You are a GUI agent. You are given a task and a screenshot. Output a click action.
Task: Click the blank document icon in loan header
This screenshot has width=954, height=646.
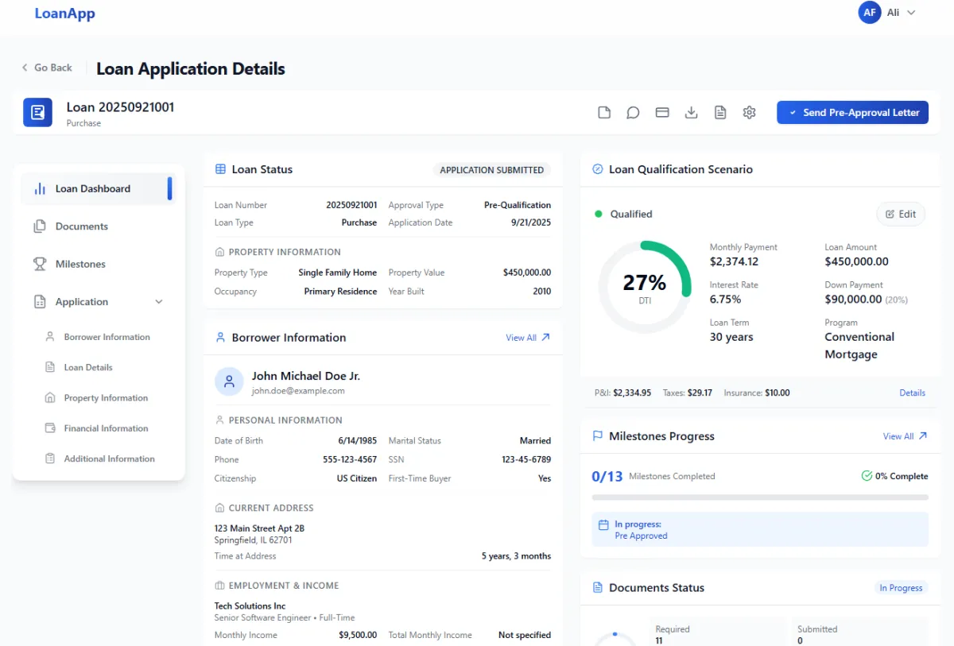604,113
